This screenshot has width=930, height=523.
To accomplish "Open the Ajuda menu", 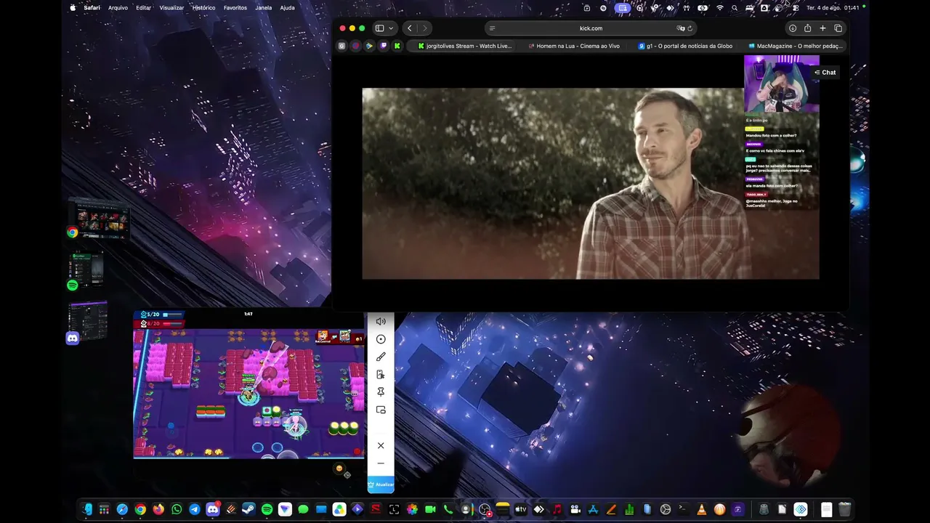I will tap(287, 8).
